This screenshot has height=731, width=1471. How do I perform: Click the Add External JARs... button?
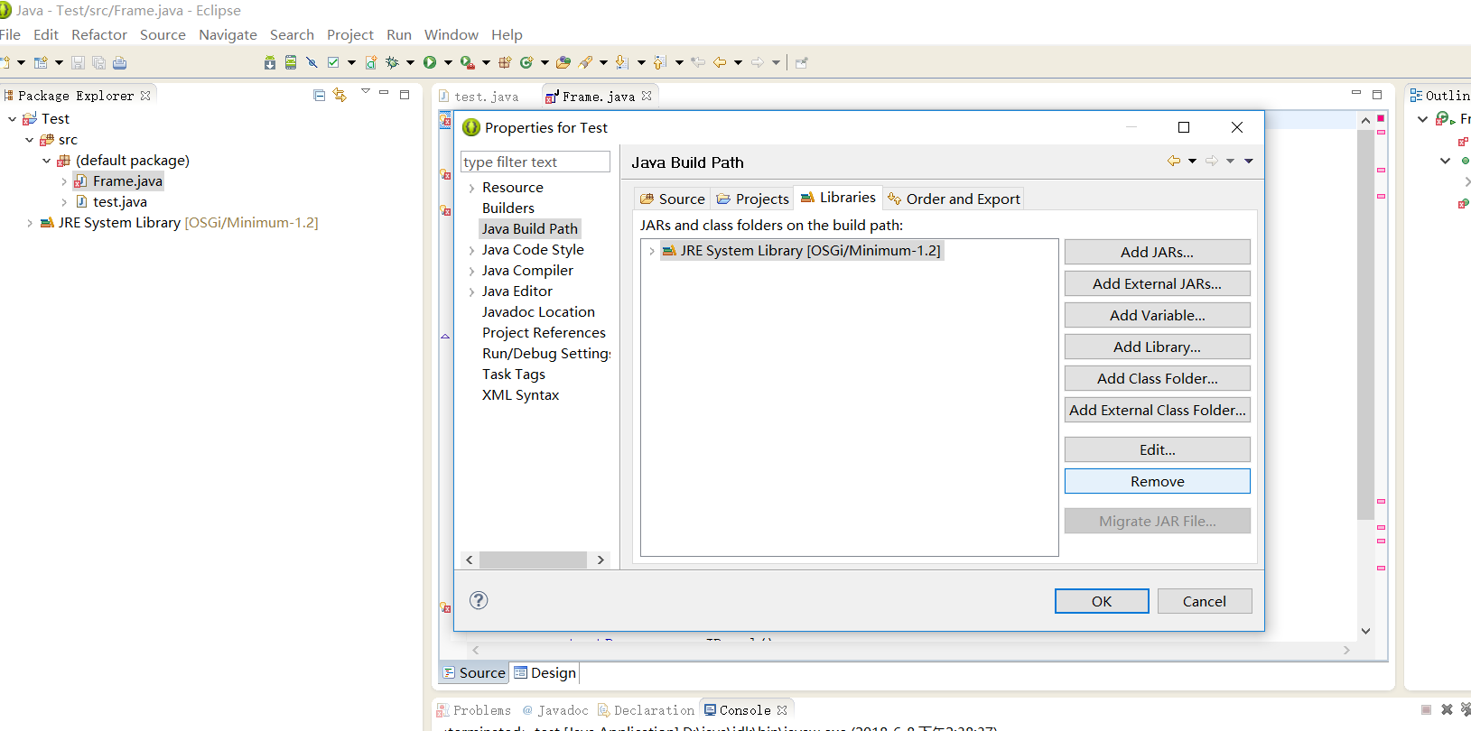(1157, 283)
